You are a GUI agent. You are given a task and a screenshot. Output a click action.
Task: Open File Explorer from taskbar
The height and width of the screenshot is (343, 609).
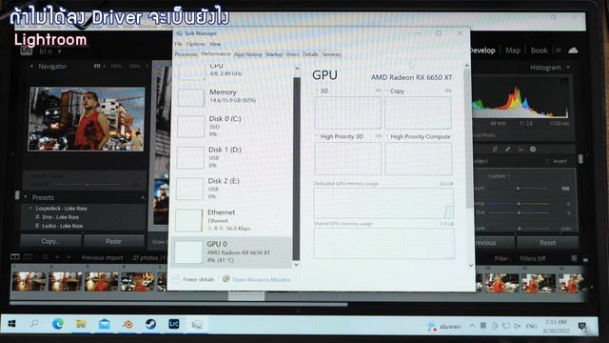pos(81,324)
